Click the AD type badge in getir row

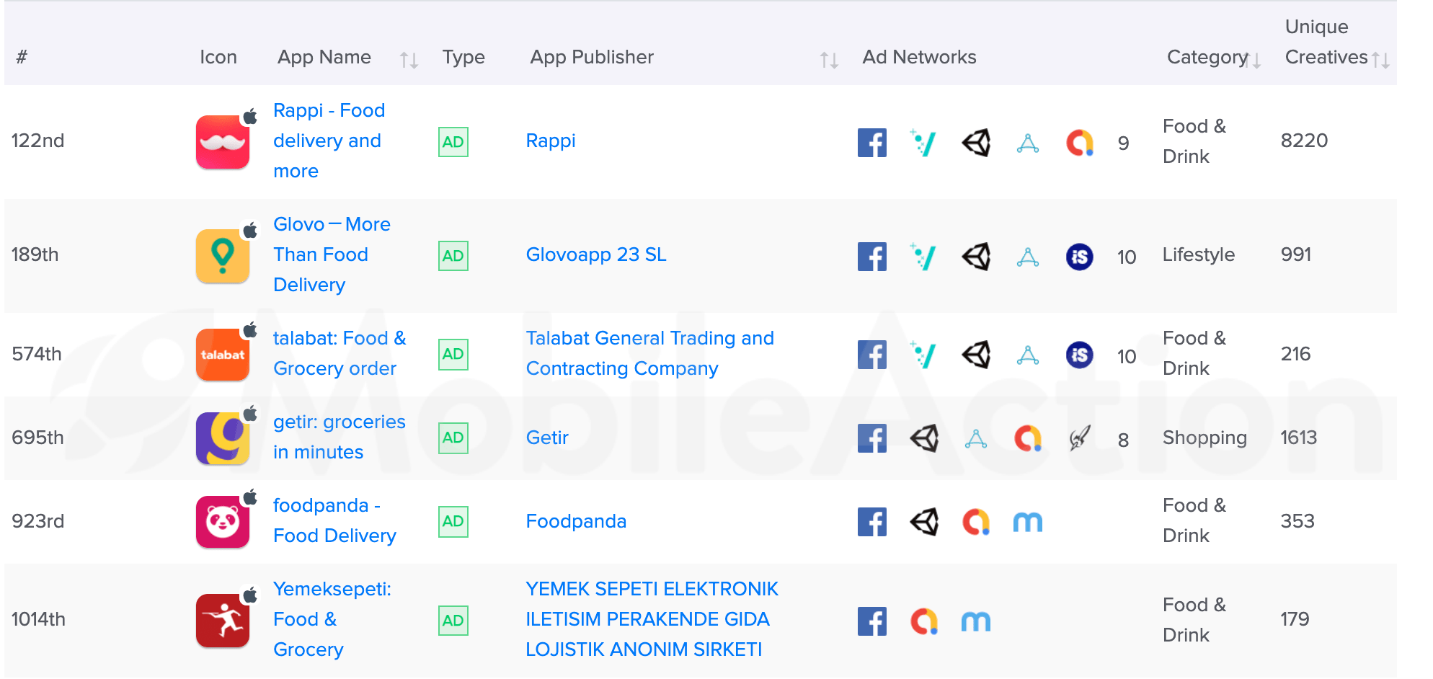(453, 438)
